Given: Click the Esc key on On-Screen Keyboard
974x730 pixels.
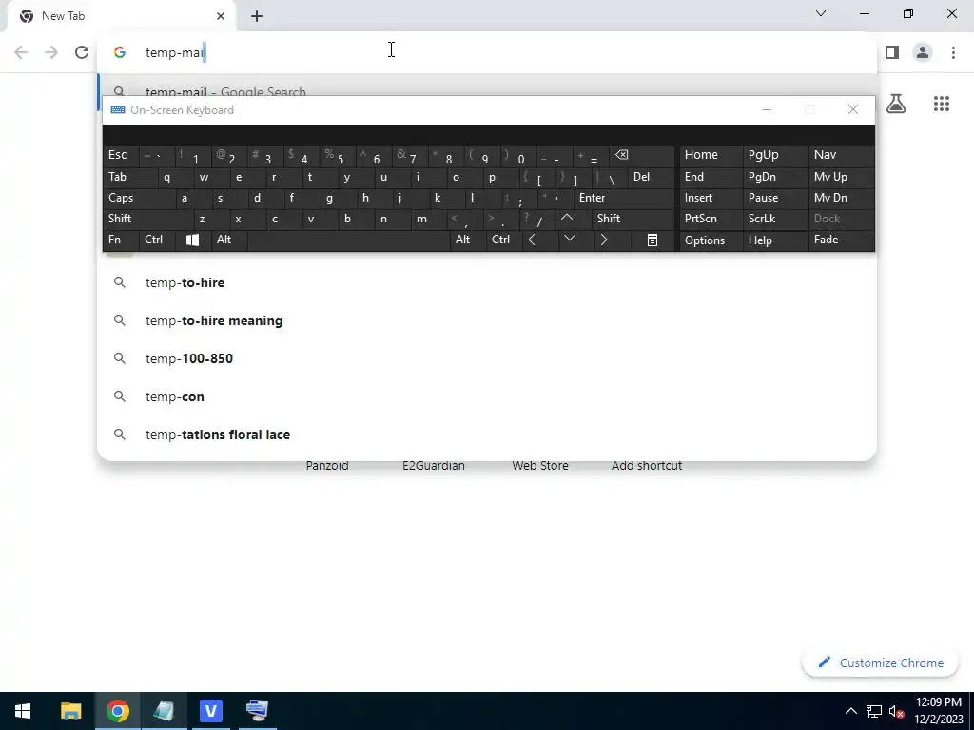Looking at the screenshot, I should pyautogui.click(x=121, y=155).
